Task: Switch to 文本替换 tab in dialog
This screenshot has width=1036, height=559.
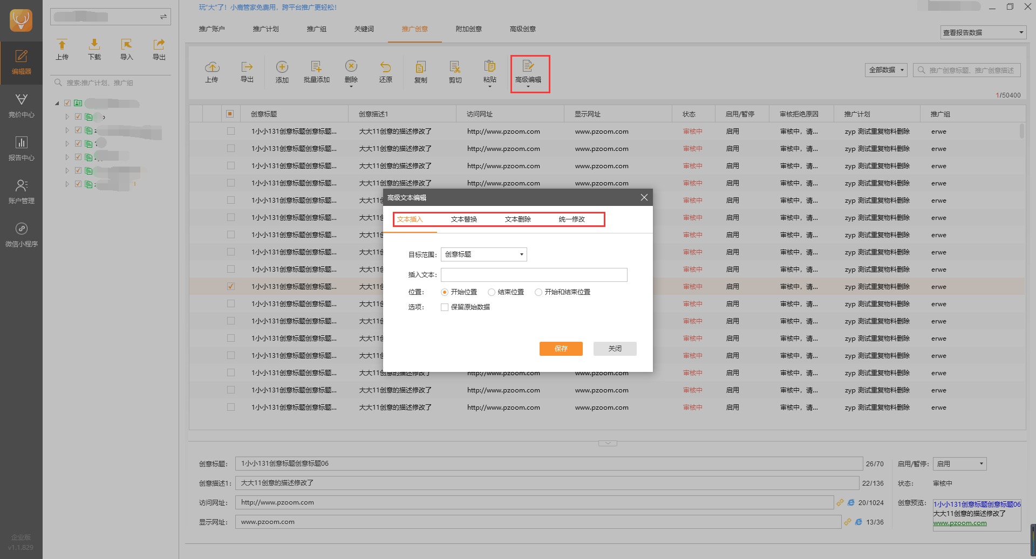Action: (x=464, y=219)
